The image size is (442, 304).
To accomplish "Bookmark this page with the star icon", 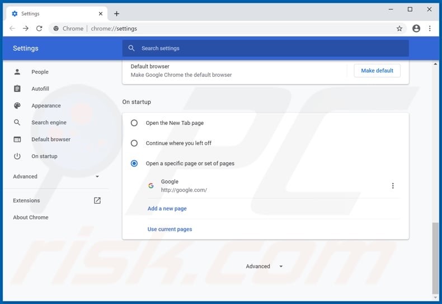I will [399, 28].
